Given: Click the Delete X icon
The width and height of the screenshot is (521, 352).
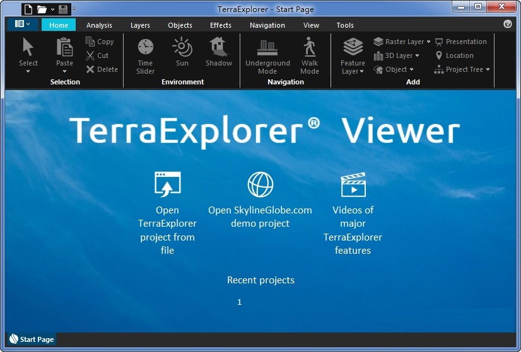Looking at the screenshot, I should tap(90, 69).
